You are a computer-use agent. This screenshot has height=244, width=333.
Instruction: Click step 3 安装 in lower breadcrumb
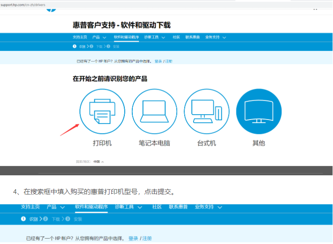tap(74, 219)
